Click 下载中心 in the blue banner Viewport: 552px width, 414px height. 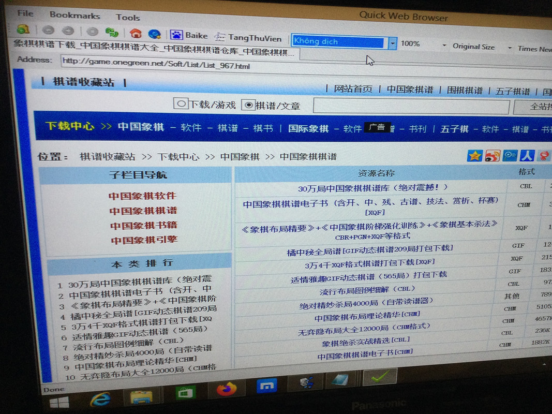pos(70,126)
